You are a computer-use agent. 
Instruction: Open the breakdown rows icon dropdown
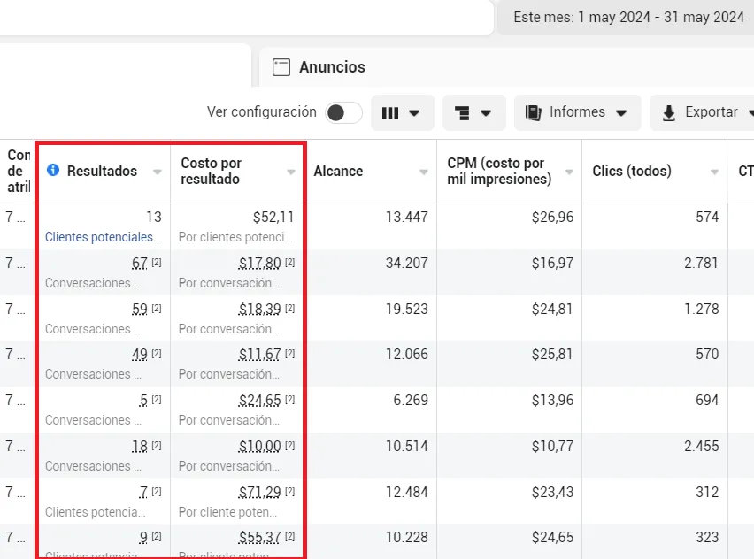(473, 113)
